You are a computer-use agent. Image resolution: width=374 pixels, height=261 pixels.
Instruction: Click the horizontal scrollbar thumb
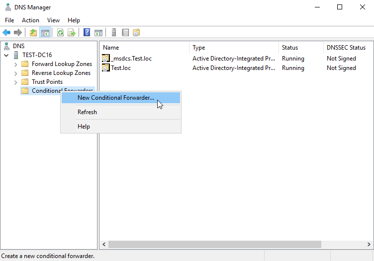[215, 244]
